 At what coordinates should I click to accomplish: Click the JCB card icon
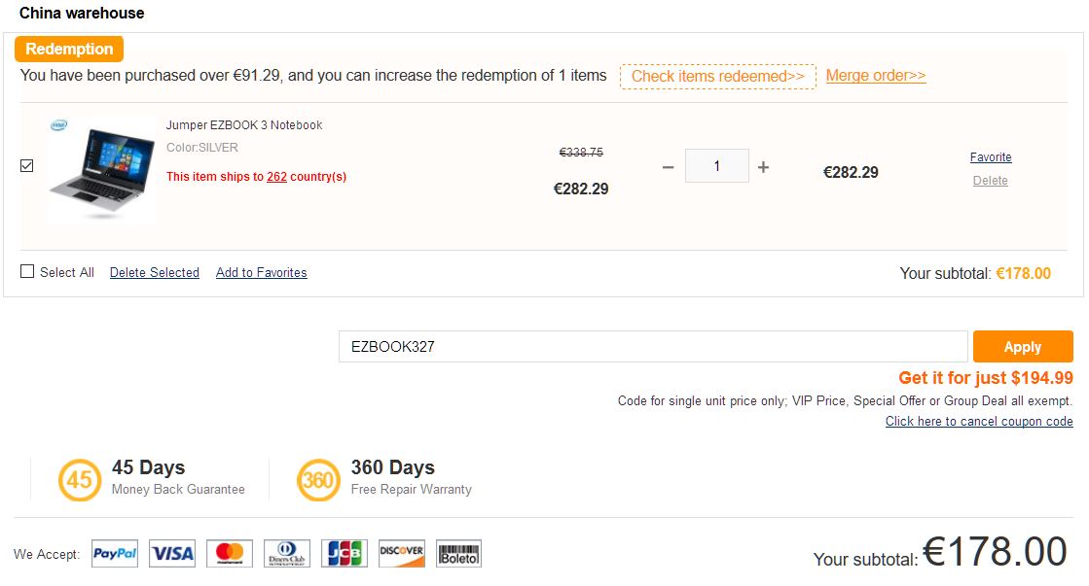point(345,554)
